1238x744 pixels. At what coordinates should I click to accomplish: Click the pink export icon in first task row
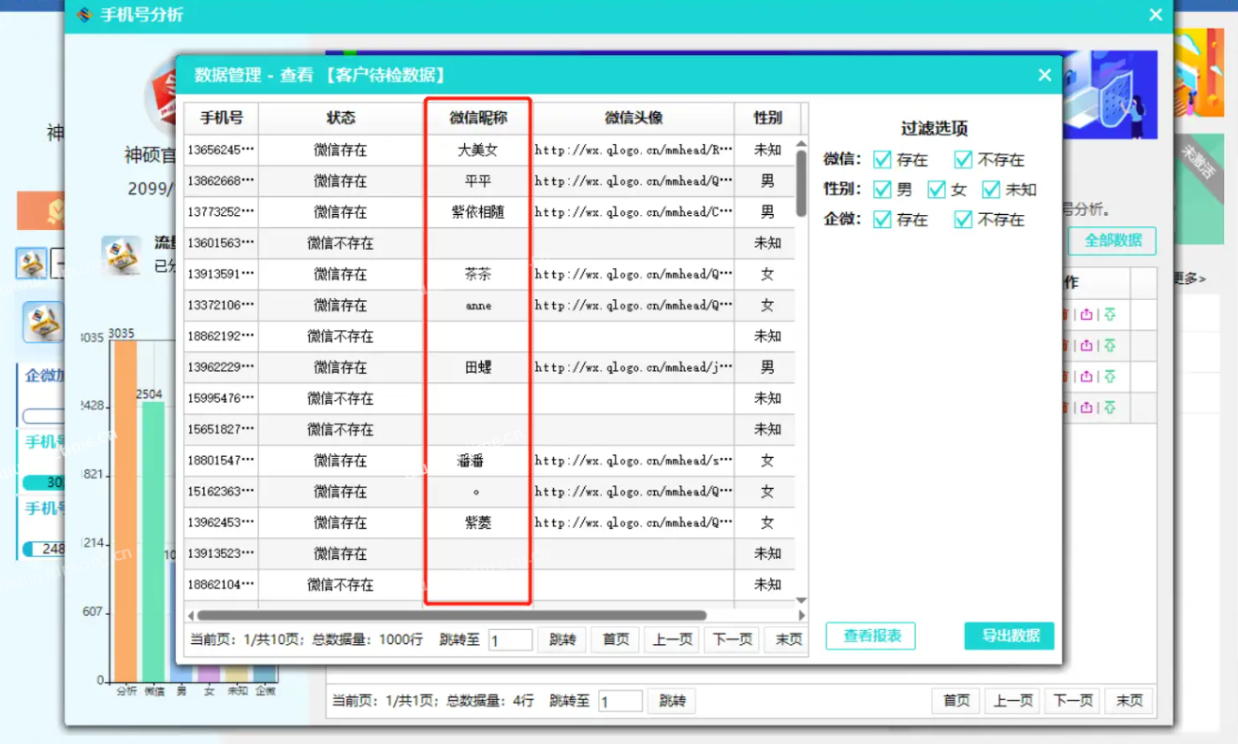(x=1086, y=315)
